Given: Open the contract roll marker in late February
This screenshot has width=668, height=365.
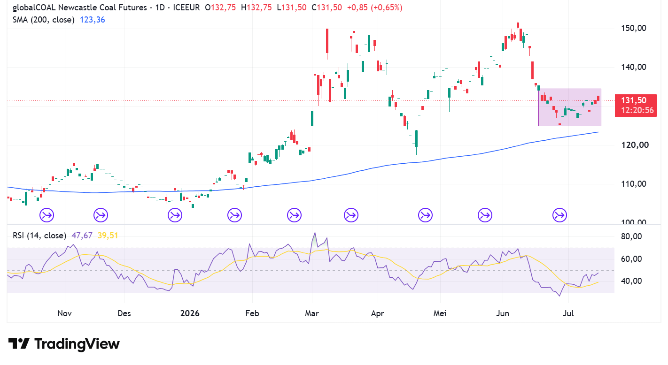Looking at the screenshot, I should [x=294, y=215].
